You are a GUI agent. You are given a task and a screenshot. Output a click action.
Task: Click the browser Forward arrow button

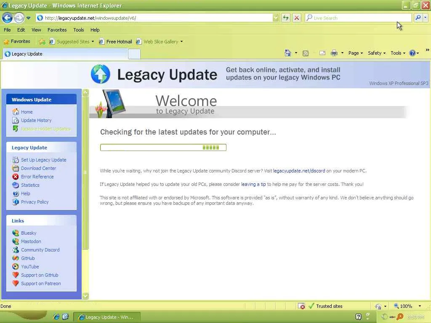[19, 18]
